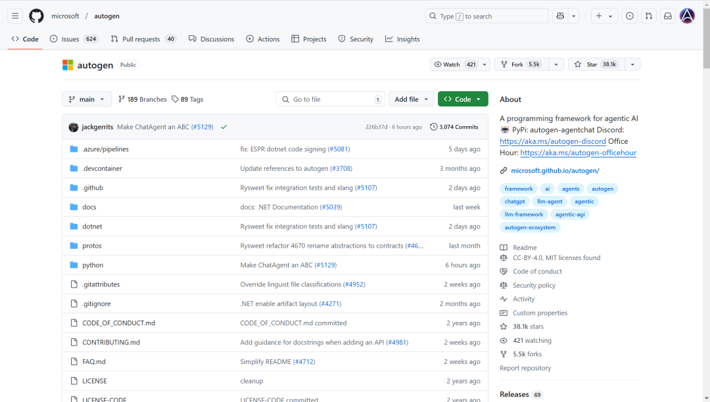Fork the autogen repository
Viewport: 710px width, 402px height.
click(521, 64)
